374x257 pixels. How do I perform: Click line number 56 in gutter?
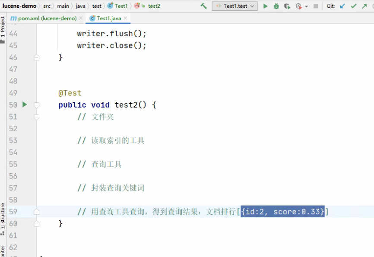coord(13,176)
